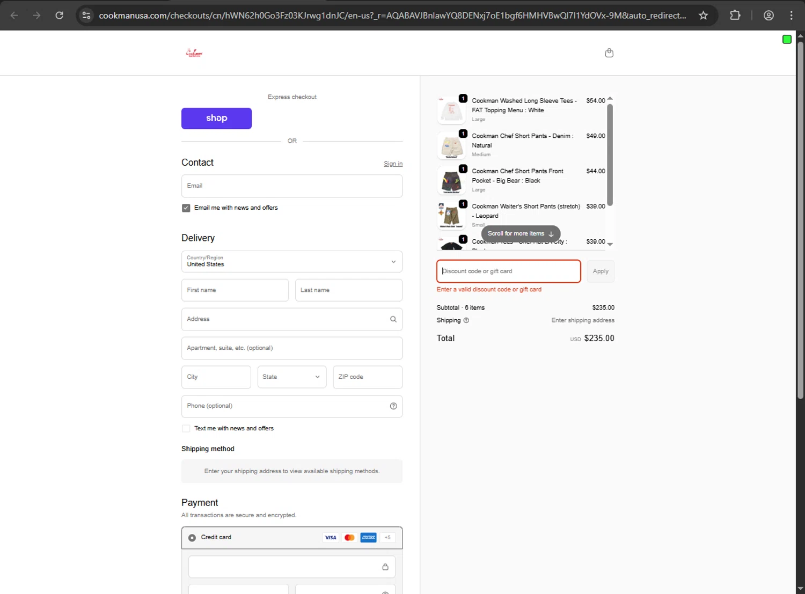Click Scroll for more items button
805x594 pixels.
click(x=521, y=233)
